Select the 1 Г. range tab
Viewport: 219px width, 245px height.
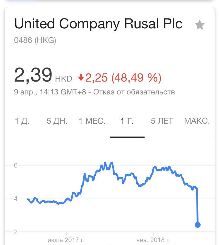coord(127,121)
